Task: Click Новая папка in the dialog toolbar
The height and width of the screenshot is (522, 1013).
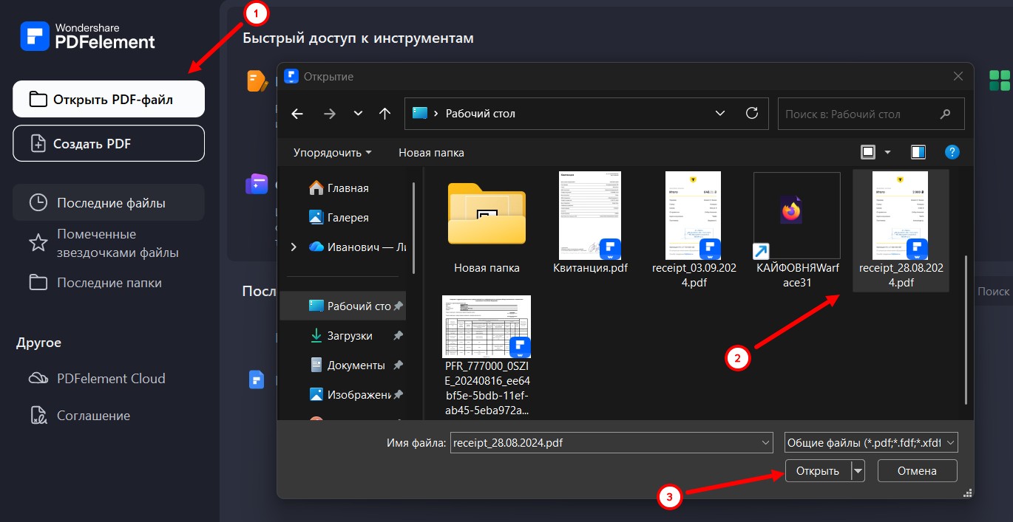Action: (430, 152)
